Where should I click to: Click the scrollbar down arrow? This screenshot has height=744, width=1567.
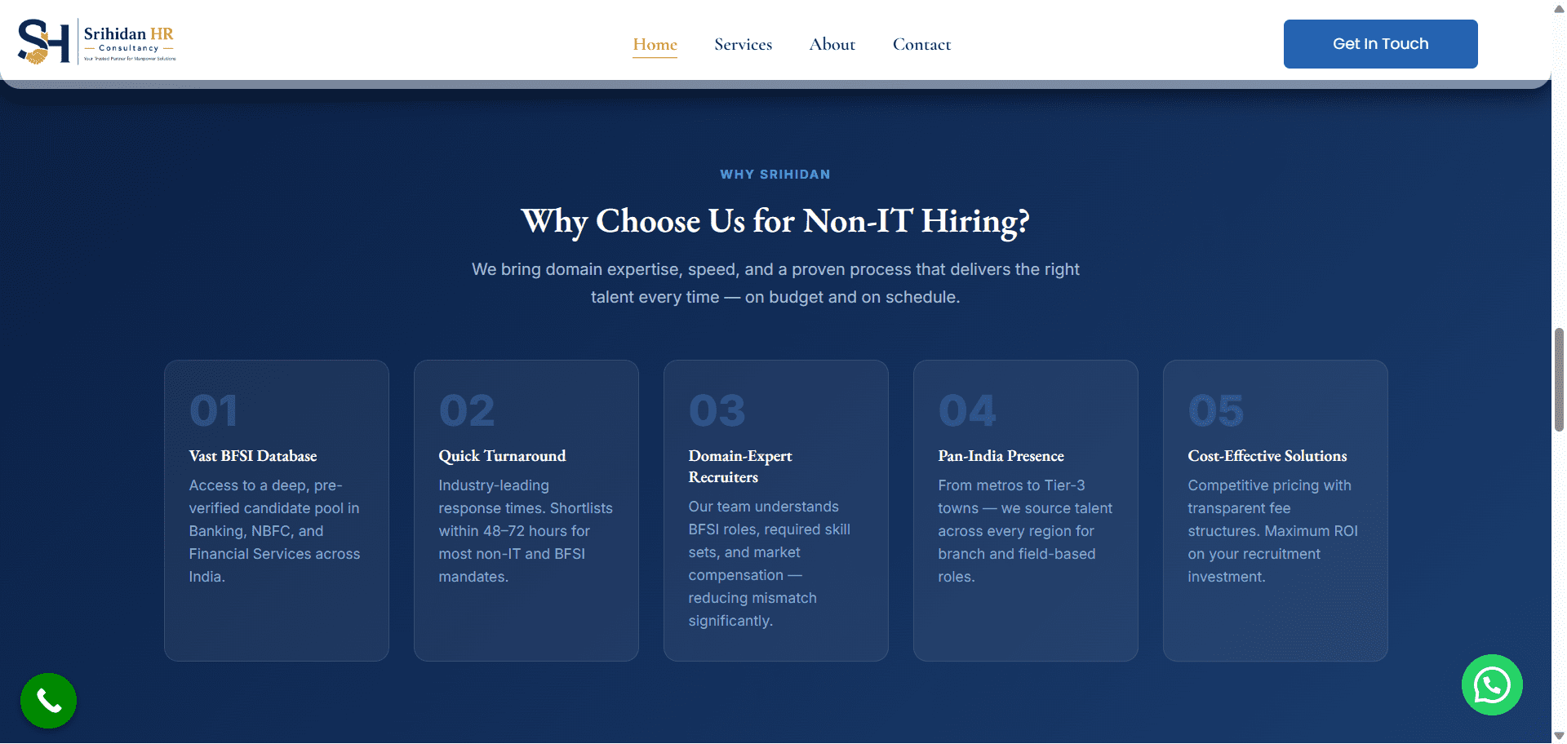1559,736
